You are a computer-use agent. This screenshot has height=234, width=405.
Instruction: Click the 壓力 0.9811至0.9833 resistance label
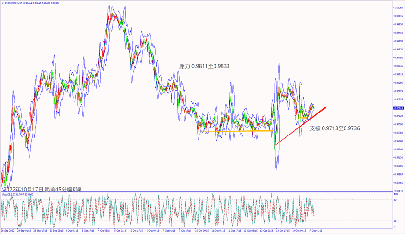205,67
